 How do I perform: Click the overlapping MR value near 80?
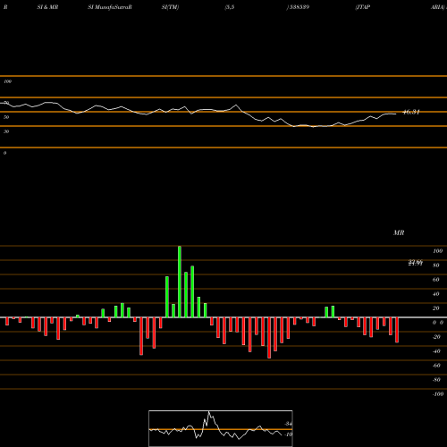coord(416,263)
